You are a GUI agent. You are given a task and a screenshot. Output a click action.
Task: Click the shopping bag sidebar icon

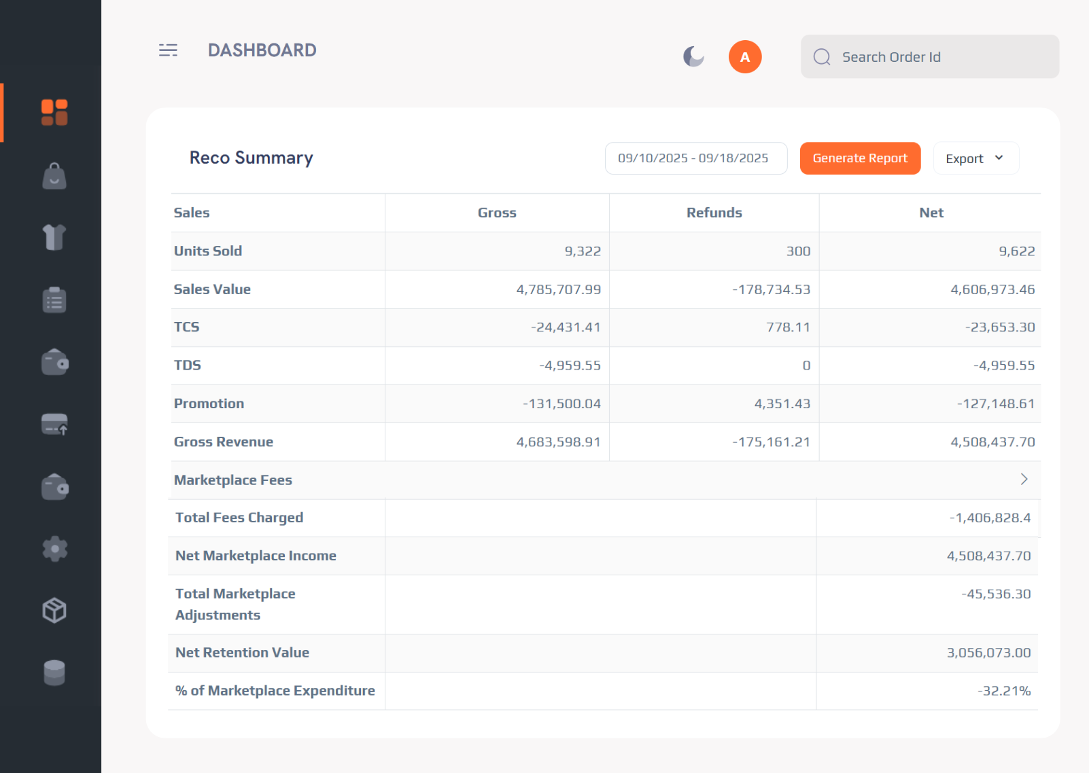(x=54, y=176)
